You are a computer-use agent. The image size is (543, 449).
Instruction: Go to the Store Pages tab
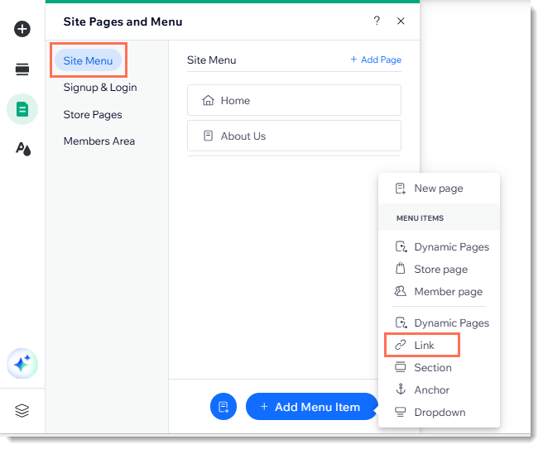coord(93,115)
